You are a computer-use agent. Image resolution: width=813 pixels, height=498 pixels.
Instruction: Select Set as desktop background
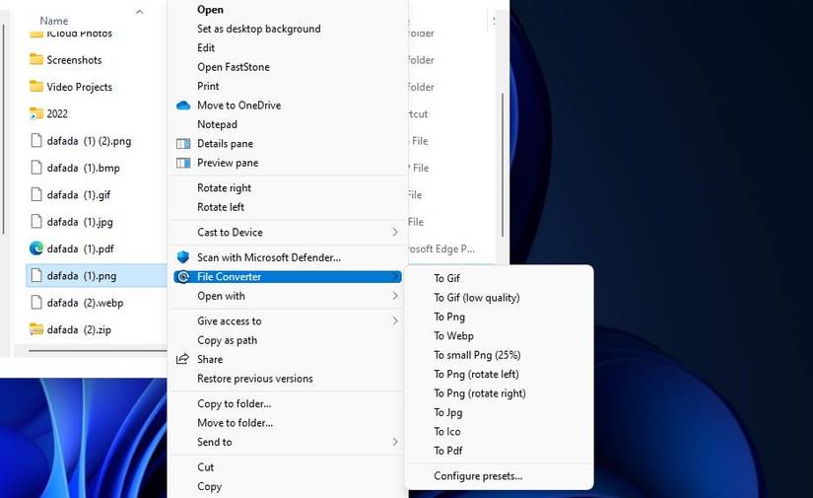tap(259, 29)
